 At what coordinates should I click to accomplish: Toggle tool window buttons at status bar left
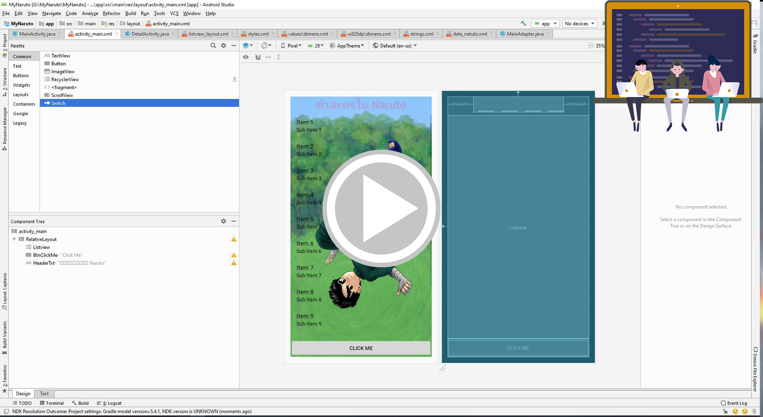coord(6,411)
